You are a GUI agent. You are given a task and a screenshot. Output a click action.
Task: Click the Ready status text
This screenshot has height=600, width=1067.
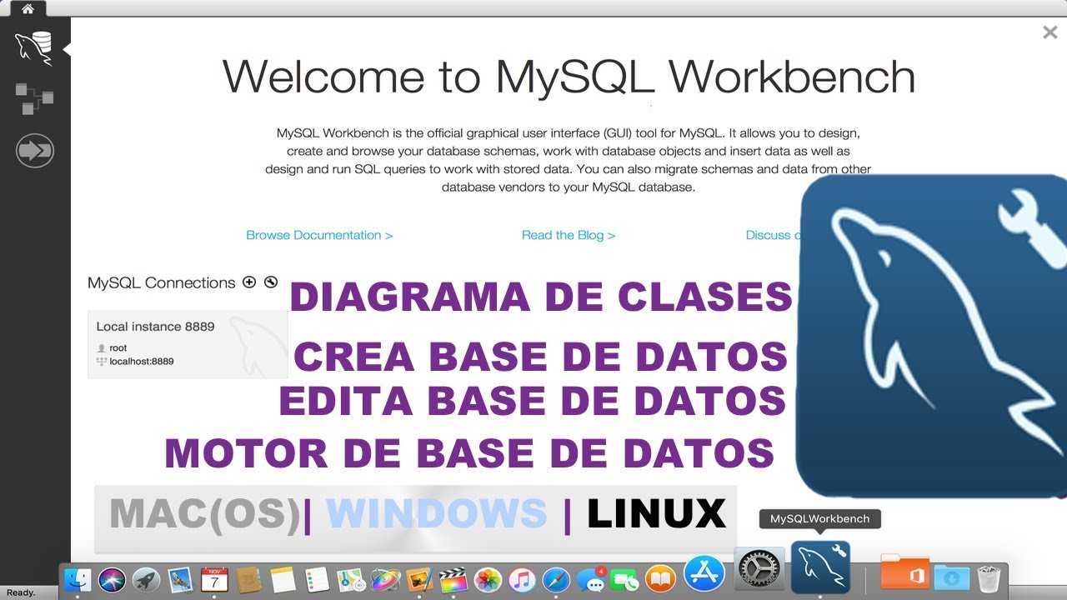tap(21, 592)
